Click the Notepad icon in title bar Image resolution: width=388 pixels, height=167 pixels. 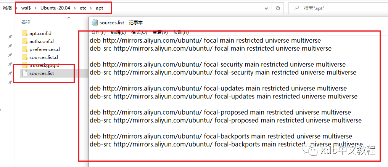point(95,22)
